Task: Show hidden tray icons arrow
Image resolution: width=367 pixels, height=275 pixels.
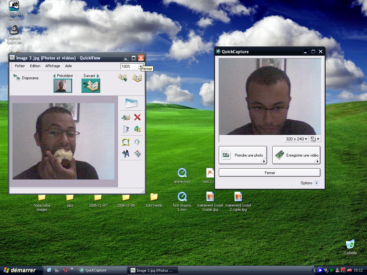Action: tap(314, 270)
